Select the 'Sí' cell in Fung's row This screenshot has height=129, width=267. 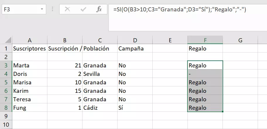point(135,108)
